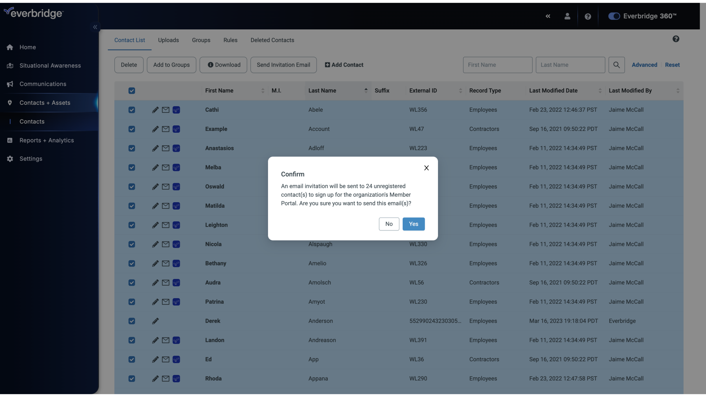Open Settings gear in sidebar
Image resolution: width=706 pixels, height=397 pixels.
pyautogui.click(x=31, y=158)
